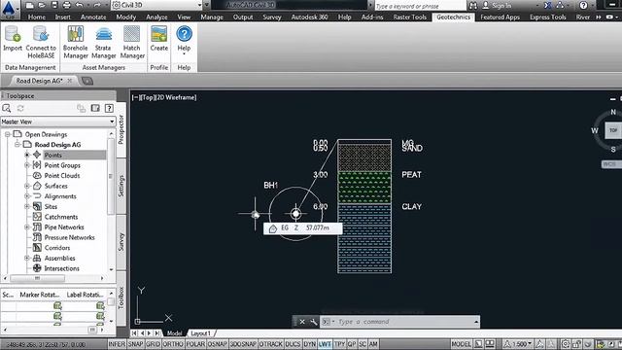Click the help question mark in title bar
This screenshot has height=350, width=622.
[x=583, y=6]
